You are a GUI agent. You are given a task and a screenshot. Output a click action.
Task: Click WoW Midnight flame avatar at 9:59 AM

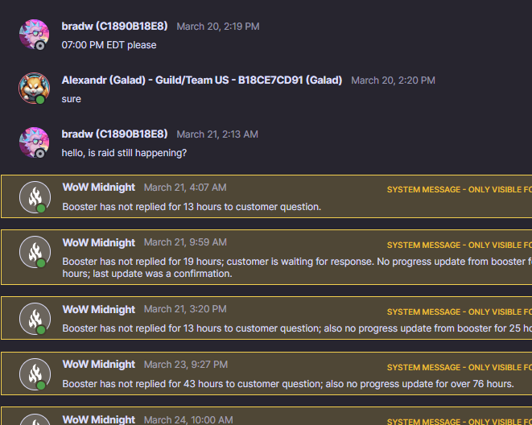[35, 252]
